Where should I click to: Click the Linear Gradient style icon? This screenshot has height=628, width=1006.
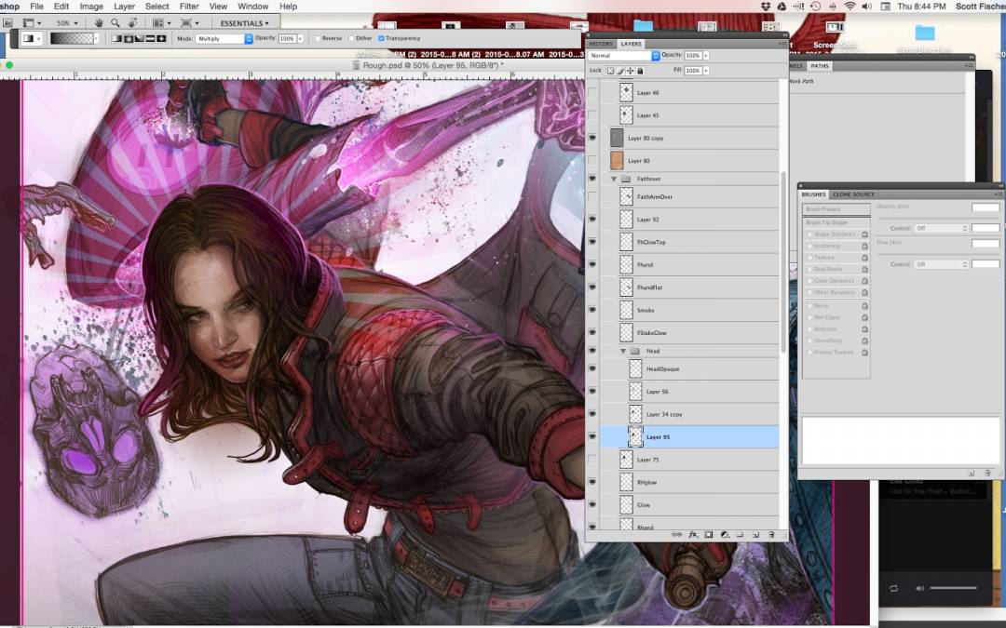[116, 38]
